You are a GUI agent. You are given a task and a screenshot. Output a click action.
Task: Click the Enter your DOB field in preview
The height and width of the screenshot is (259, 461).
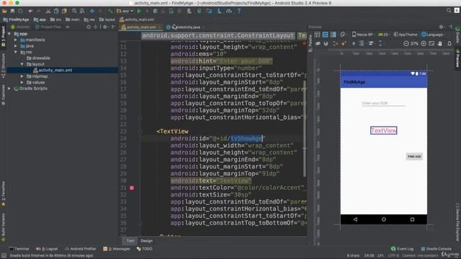[384, 104]
